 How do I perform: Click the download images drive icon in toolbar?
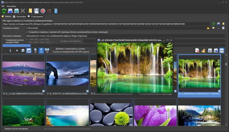coord(10,11)
